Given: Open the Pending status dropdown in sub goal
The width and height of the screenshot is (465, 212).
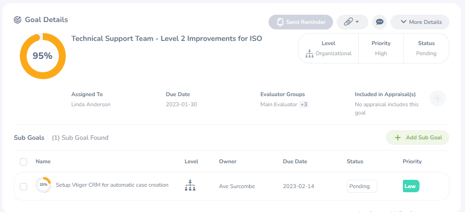Looking at the screenshot, I should pyautogui.click(x=362, y=186).
